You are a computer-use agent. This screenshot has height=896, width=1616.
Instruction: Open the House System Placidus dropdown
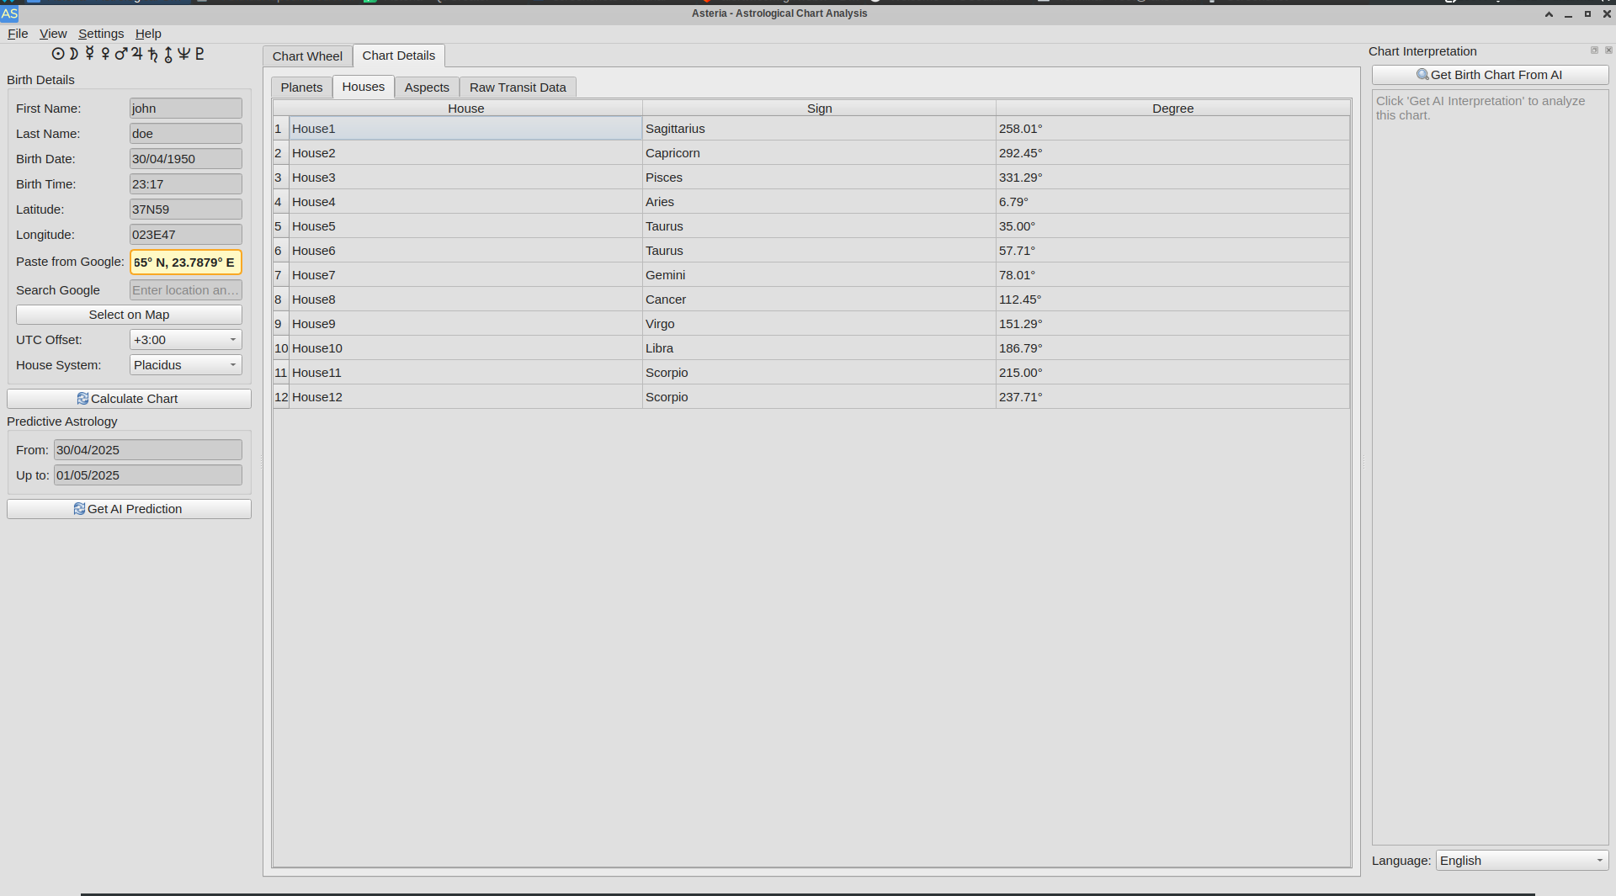tap(186, 365)
